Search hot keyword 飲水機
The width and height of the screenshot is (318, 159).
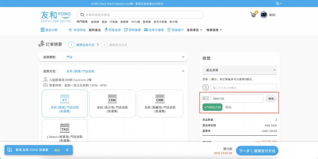point(173,22)
